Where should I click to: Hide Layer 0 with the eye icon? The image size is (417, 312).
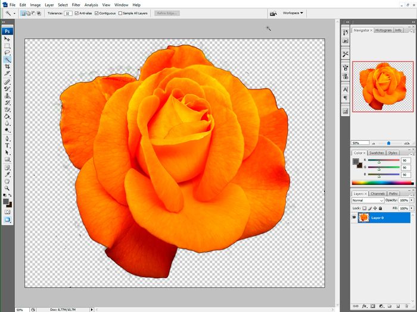(354, 218)
